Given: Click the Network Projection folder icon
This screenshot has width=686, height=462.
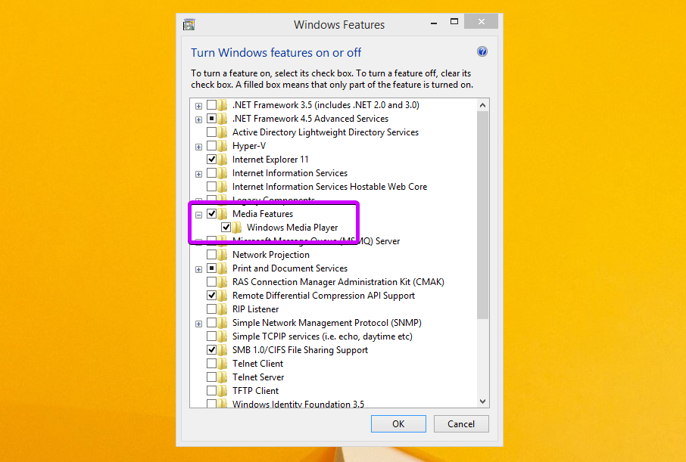Looking at the screenshot, I should tap(223, 255).
